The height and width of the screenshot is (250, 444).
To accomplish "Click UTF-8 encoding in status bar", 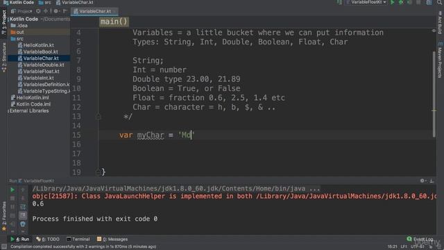I will (418, 247).
